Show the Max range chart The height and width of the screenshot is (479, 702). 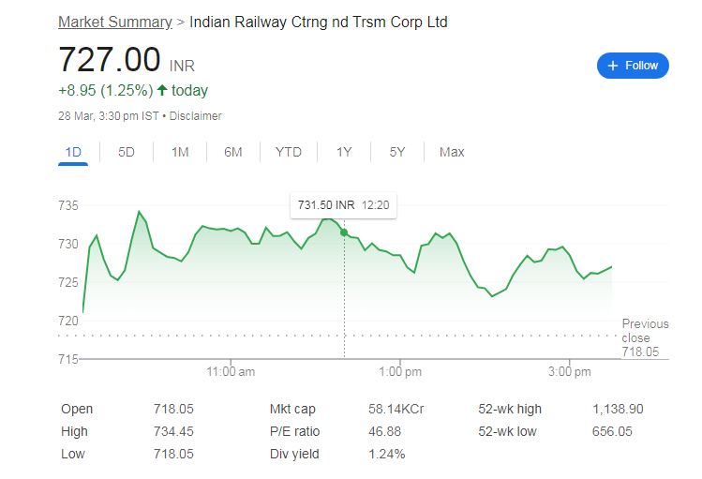pyautogui.click(x=452, y=152)
